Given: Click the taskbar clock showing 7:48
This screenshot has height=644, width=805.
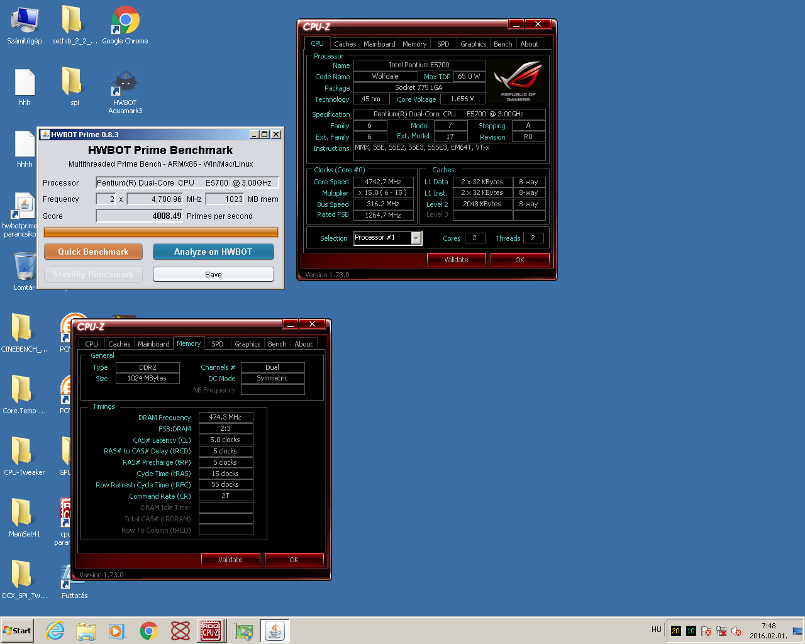Looking at the screenshot, I should pyautogui.click(x=769, y=631).
